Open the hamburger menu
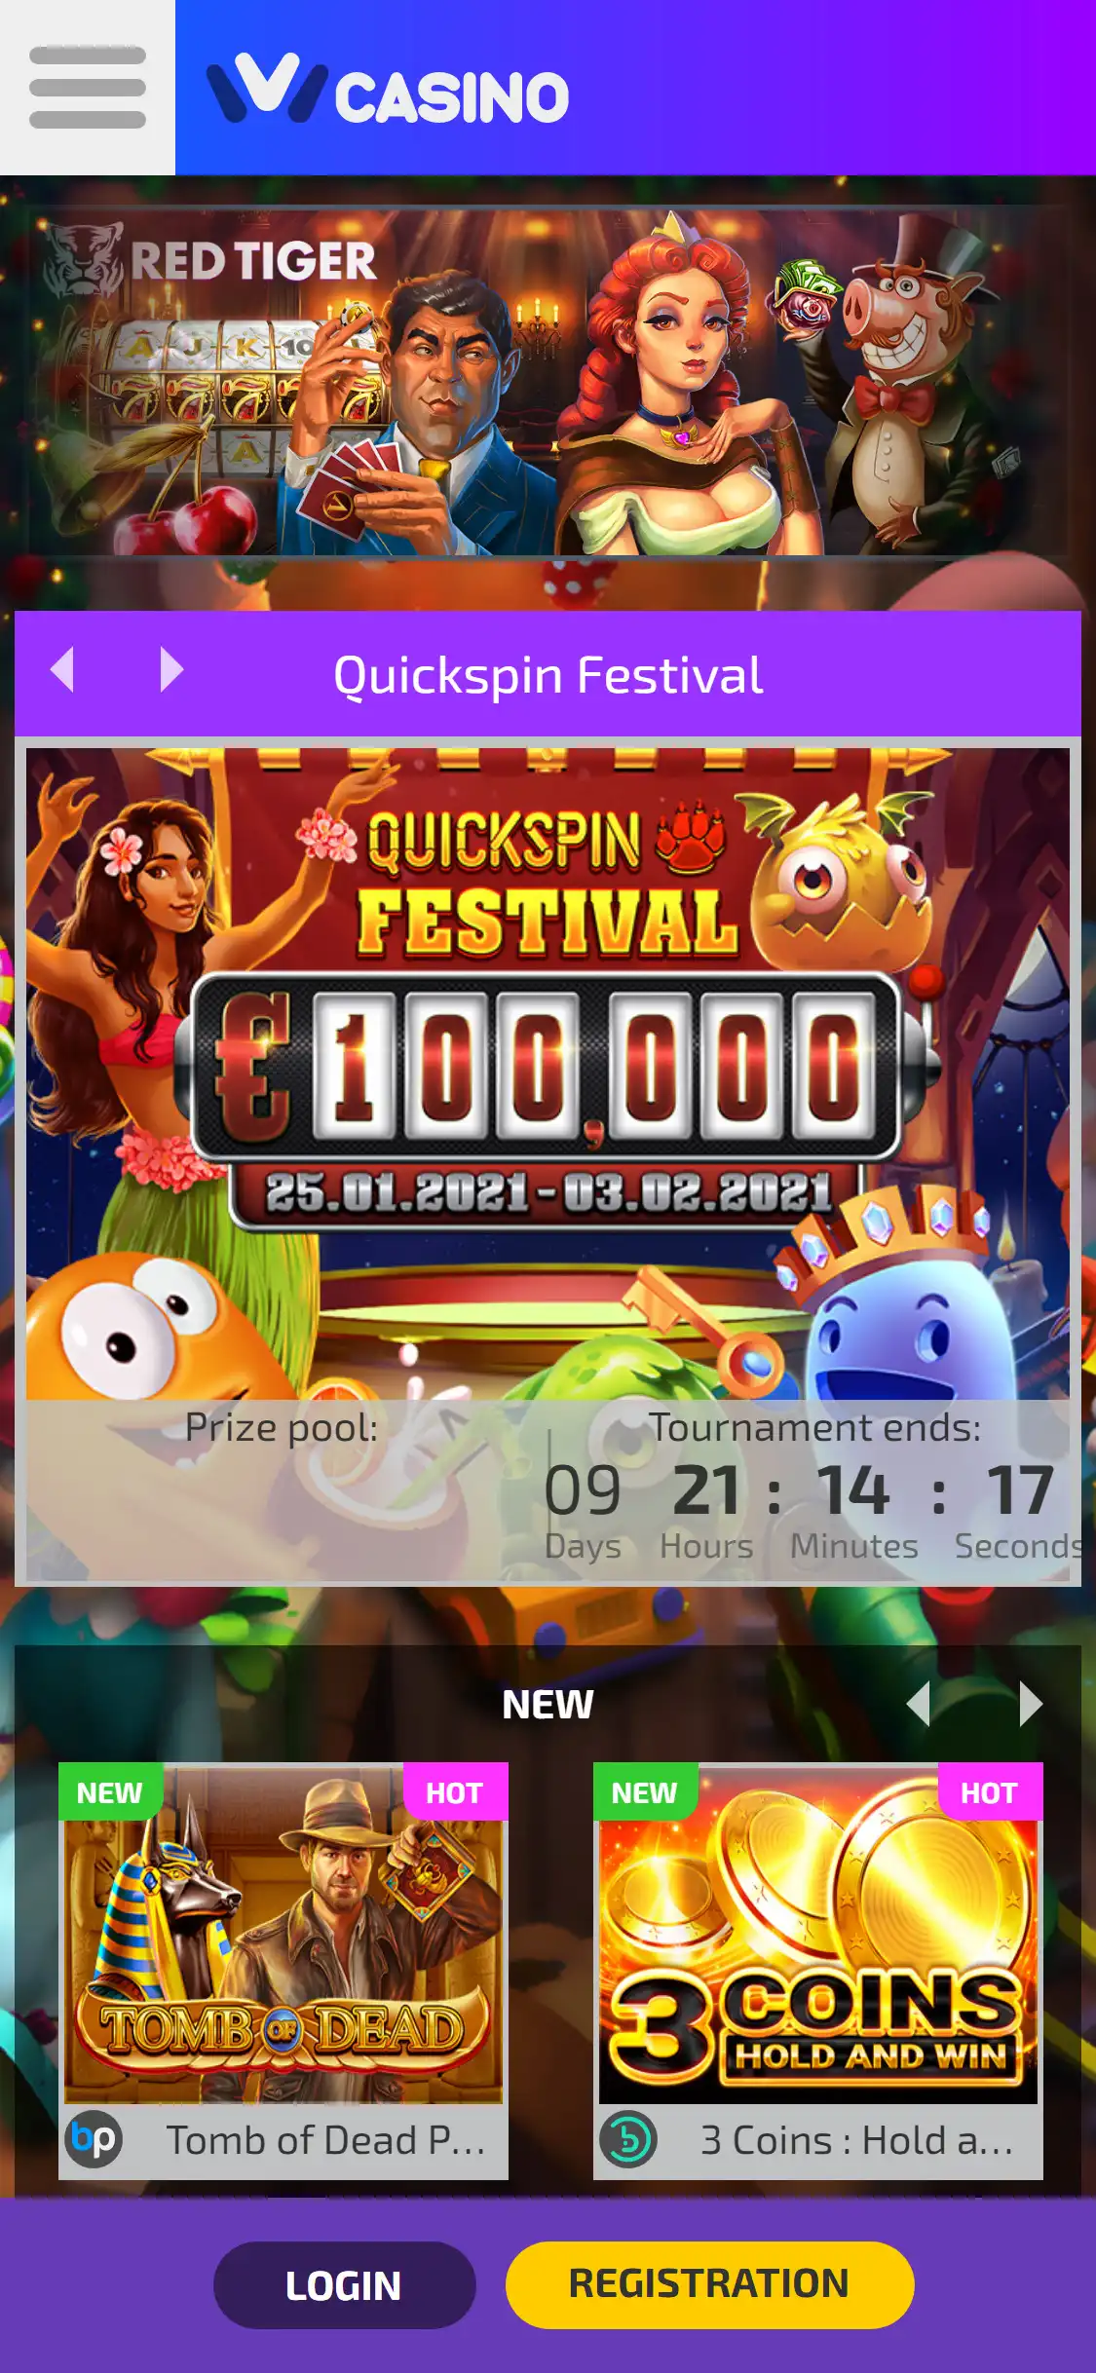1096x2373 pixels. click(88, 88)
